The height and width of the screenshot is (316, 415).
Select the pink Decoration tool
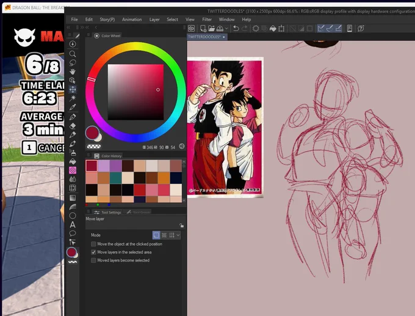[73, 170]
